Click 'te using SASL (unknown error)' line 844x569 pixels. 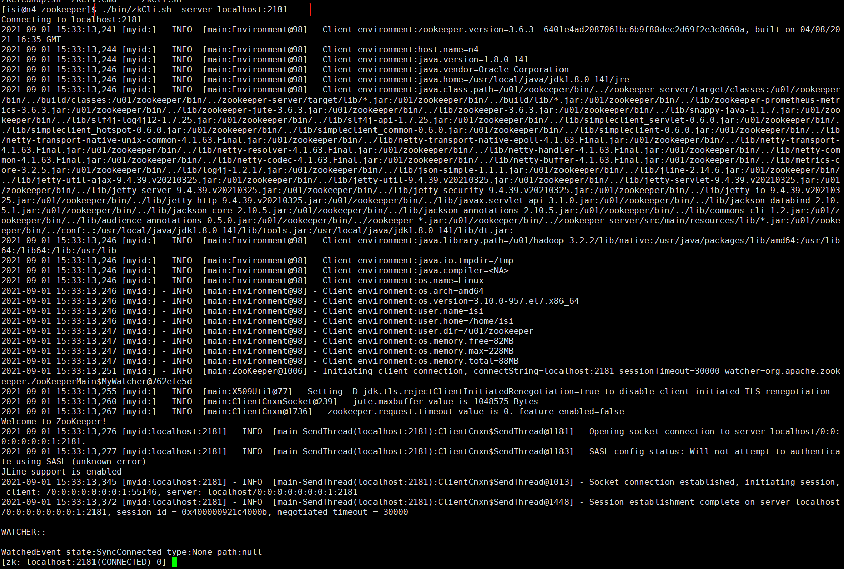74,461
